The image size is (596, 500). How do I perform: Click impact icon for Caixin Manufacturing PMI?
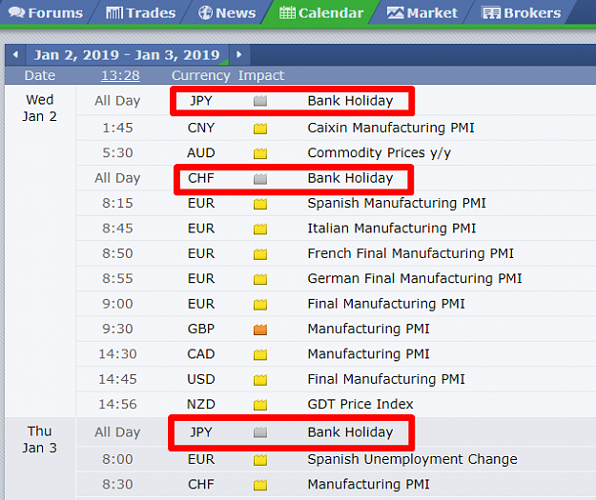point(260,129)
